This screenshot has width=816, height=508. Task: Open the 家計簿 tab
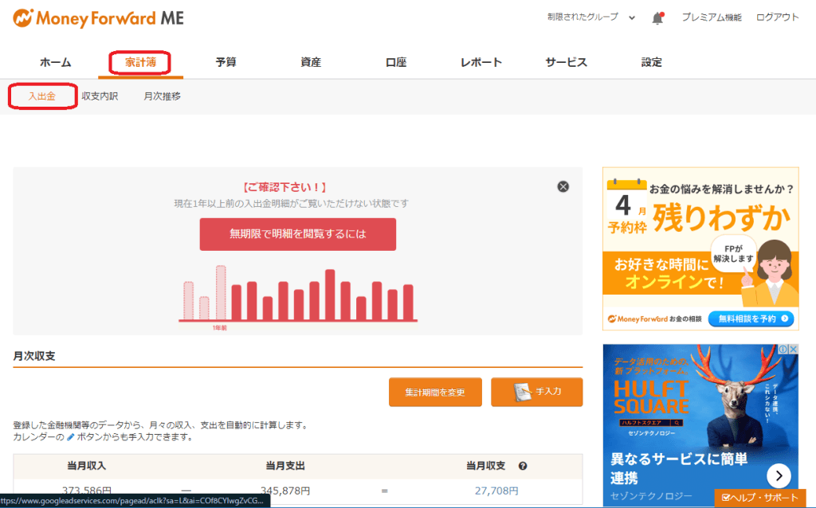point(140,62)
